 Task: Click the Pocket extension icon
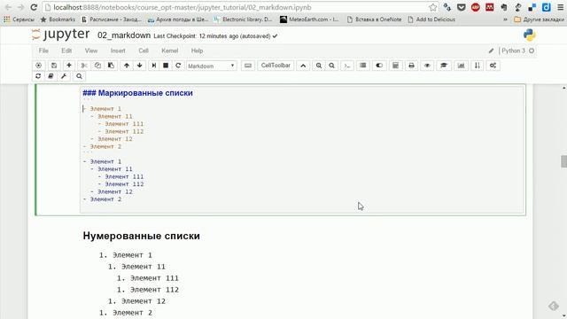click(461, 7)
